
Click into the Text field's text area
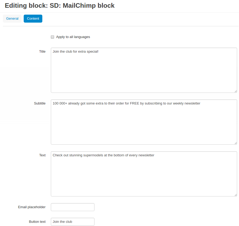(144, 174)
